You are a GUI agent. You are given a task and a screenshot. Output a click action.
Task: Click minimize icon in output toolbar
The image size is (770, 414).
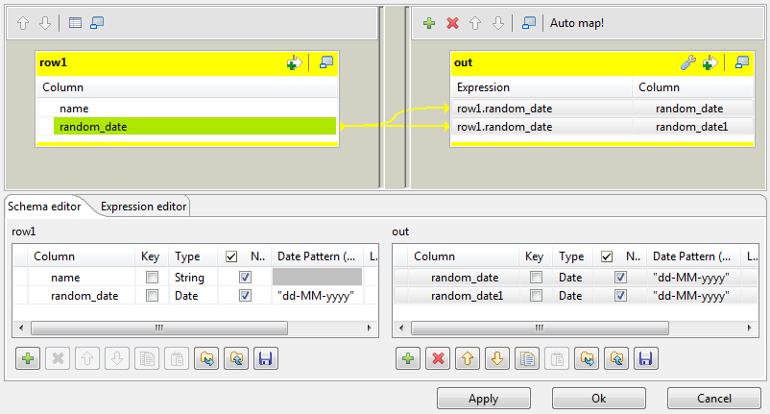pyautogui.click(x=529, y=23)
